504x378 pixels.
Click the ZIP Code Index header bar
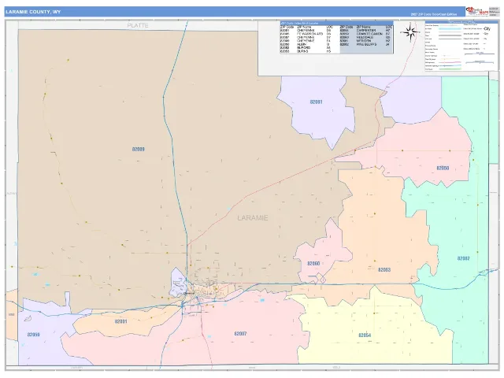click(x=336, y=23)
